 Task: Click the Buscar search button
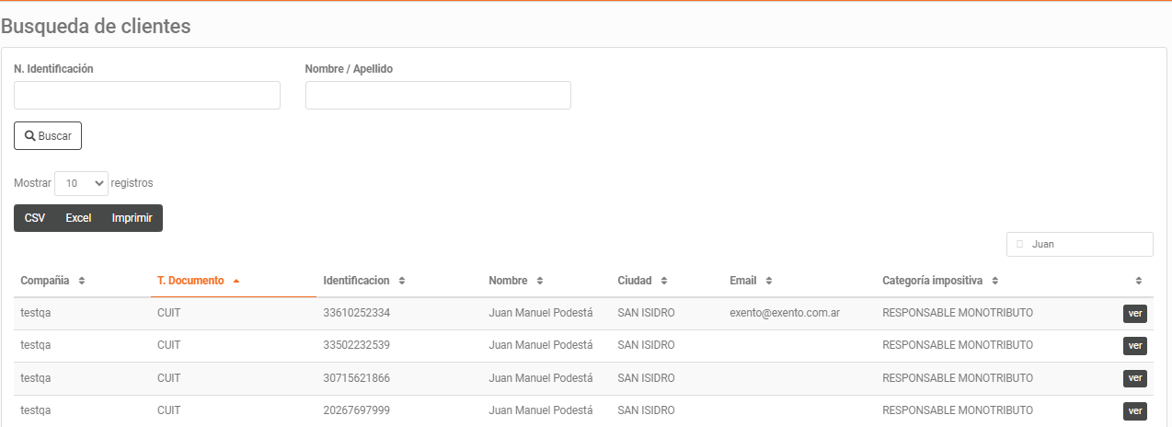click(x=48, y=135)
